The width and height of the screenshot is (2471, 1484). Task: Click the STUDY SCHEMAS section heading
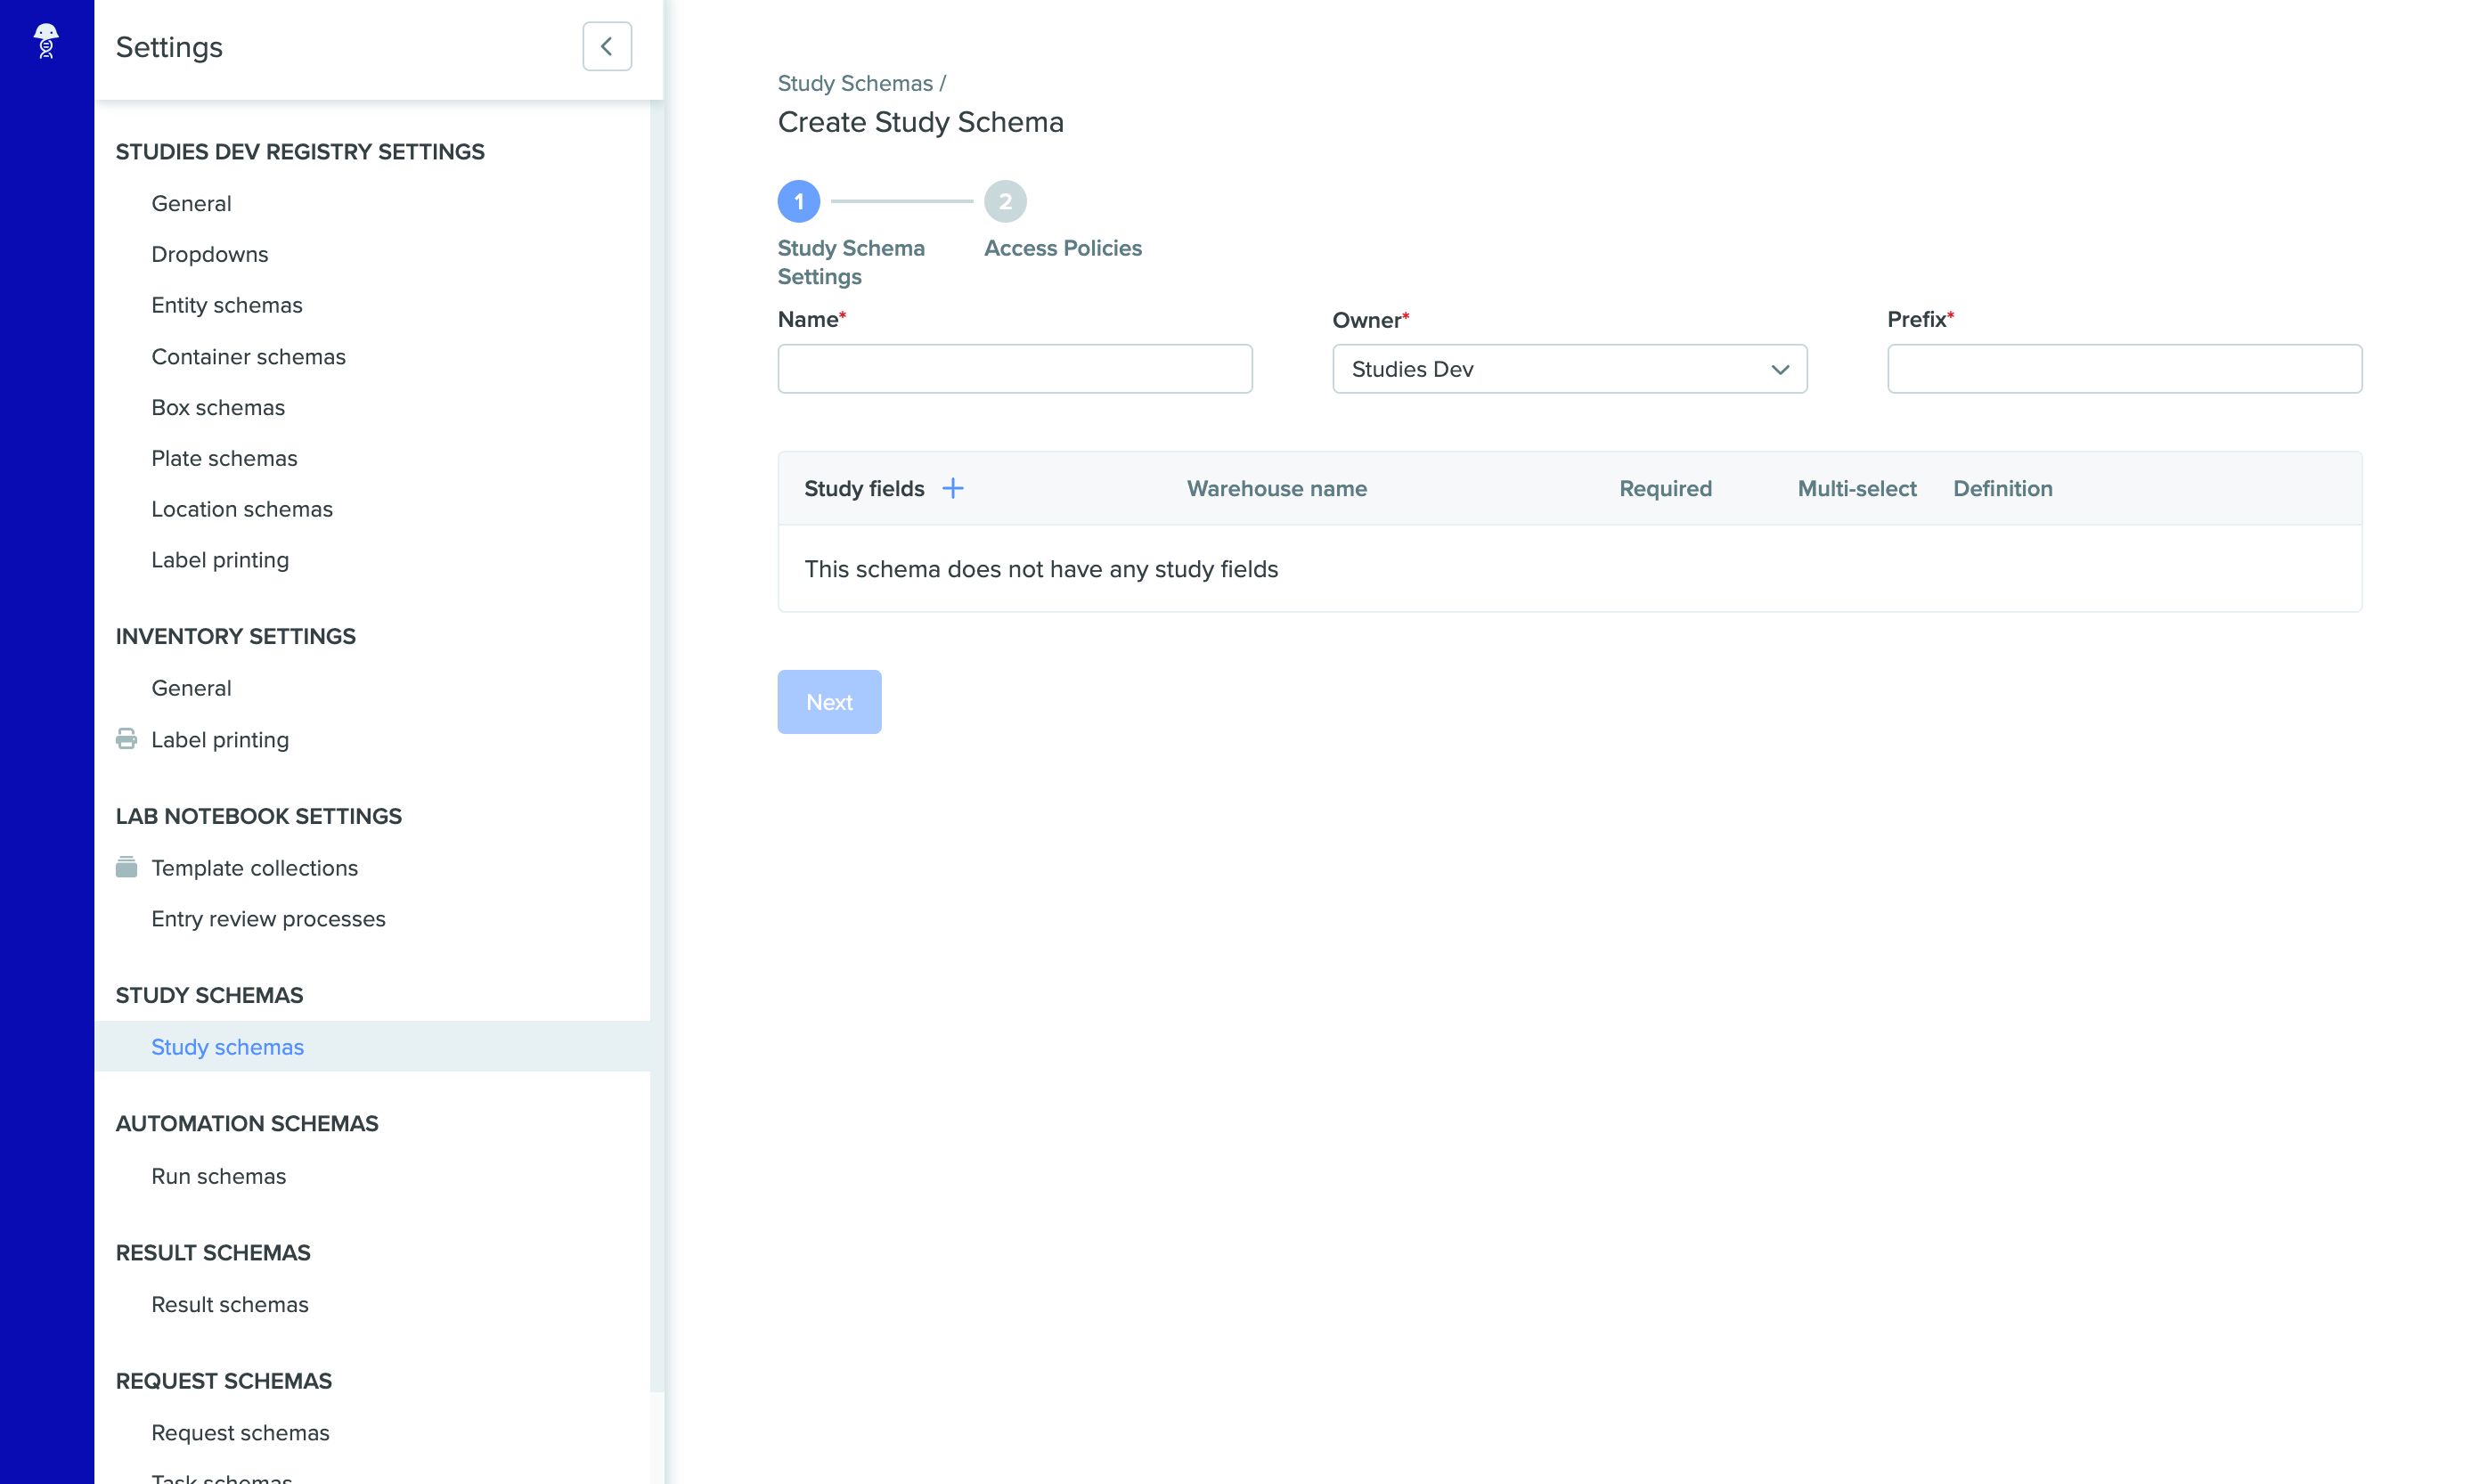point(209,995)
